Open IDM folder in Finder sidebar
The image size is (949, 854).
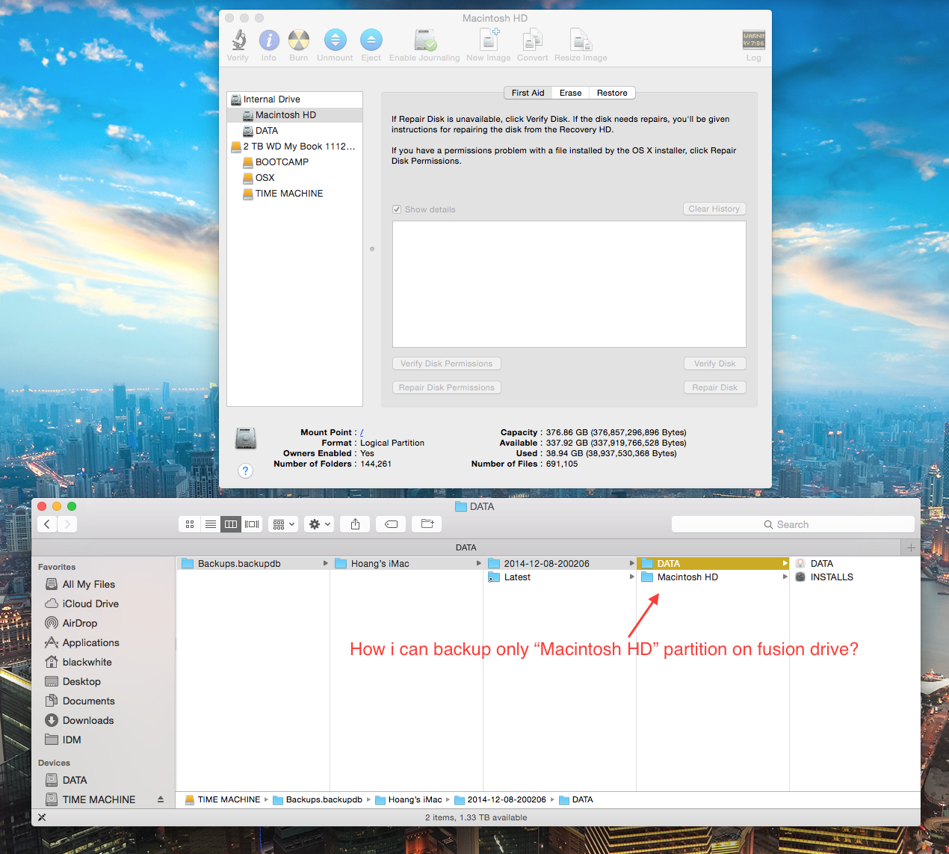64,740
